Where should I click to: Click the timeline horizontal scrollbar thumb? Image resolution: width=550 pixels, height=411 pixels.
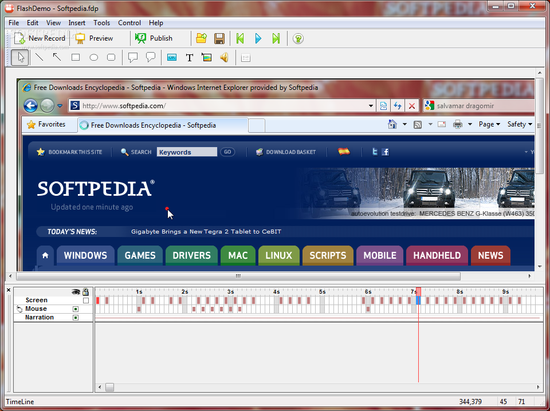(x=110, y=387)
